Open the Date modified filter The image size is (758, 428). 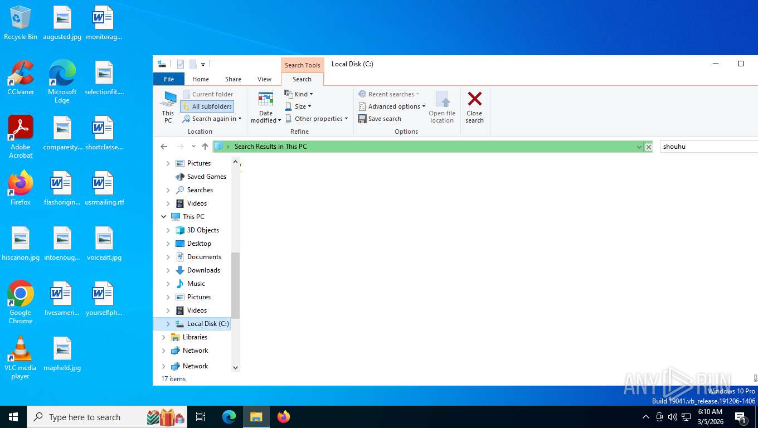266,107
